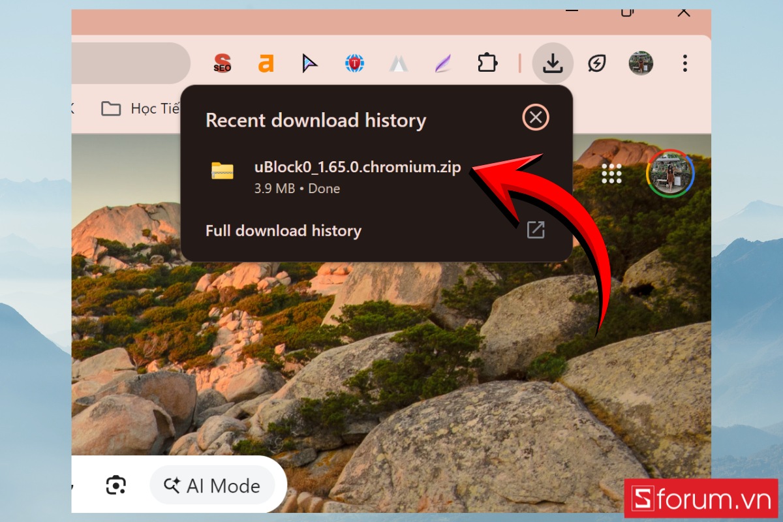Click the Google account avatar on the page

[x=670, y=174]
